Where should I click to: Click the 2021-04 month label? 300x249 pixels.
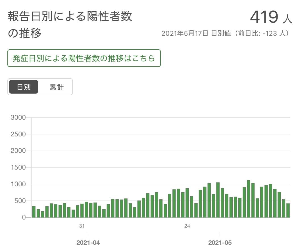click(88, 243)
